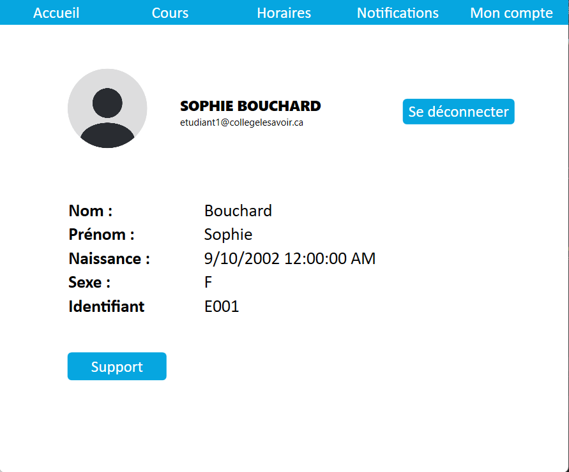
Task: Click the Identifiant label
Action: (106, 306)
